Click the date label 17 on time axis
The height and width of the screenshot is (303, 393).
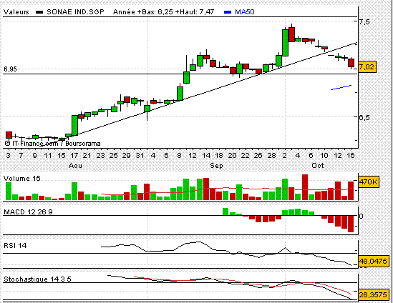pos(74,156)
